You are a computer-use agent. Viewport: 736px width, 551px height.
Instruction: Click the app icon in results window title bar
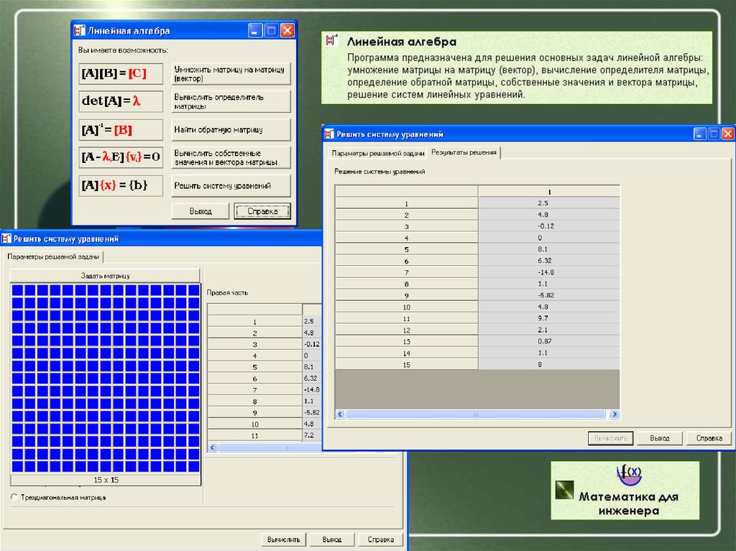pos(331,134)
